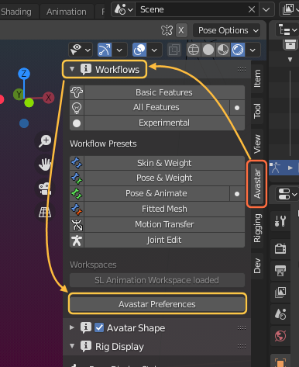The height and width of the screenshot is (367, 299).
Task: Collapse the Workflows panel
Action: point(72,69)
